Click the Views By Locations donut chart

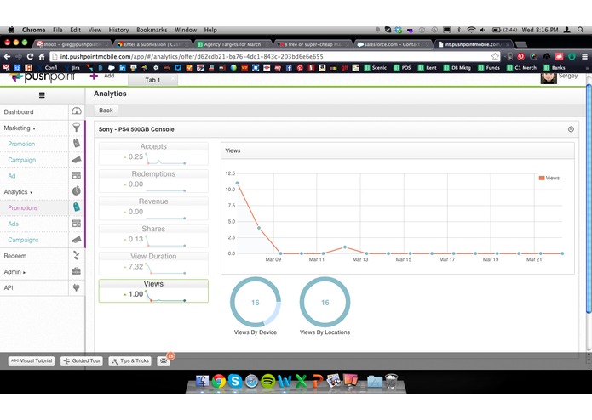click(x=325, y=302)
